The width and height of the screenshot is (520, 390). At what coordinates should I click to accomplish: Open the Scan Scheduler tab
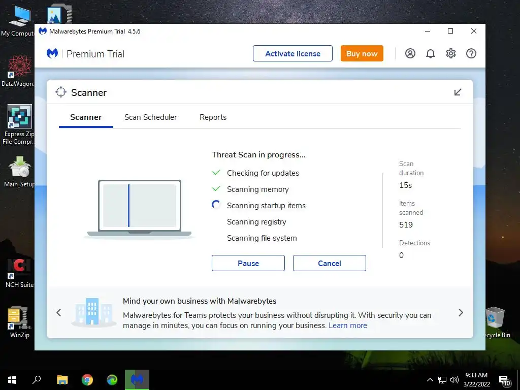[150, 117]
